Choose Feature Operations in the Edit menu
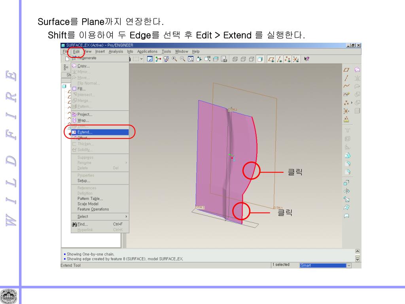This screenshot has width=405, height=304. (x=100, y=209)
